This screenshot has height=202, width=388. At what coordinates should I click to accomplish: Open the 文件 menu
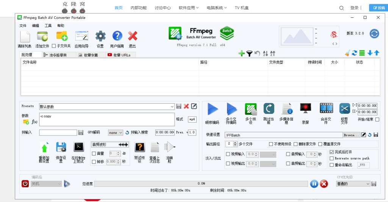[23, 26]
